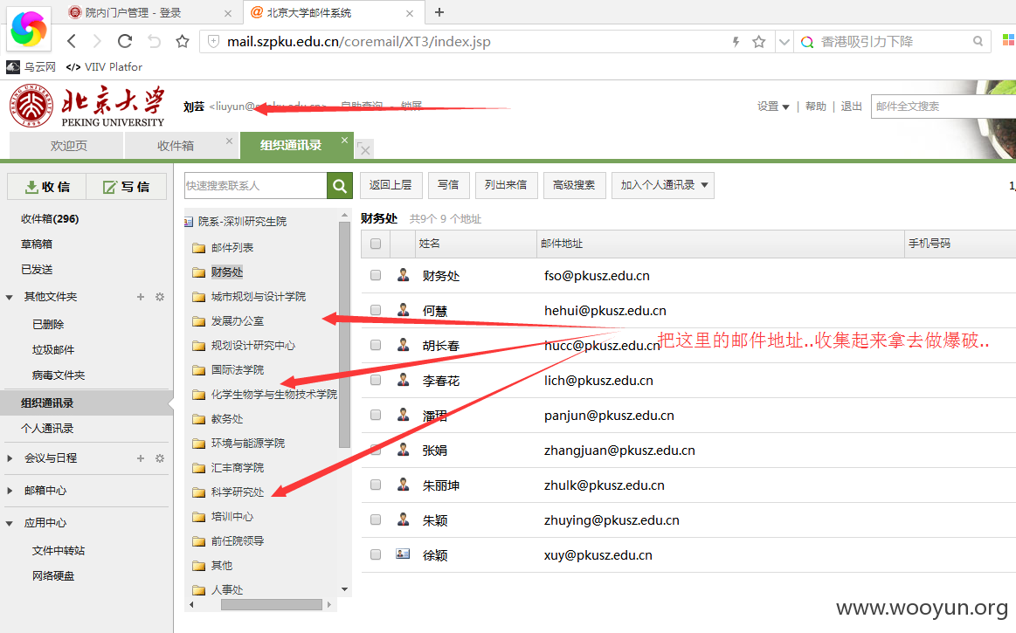Image resolution: width=1016 pixels, height=633 pixels.
Task: Click the 写信 compose button in sidebar
Action: pos(127,187)
